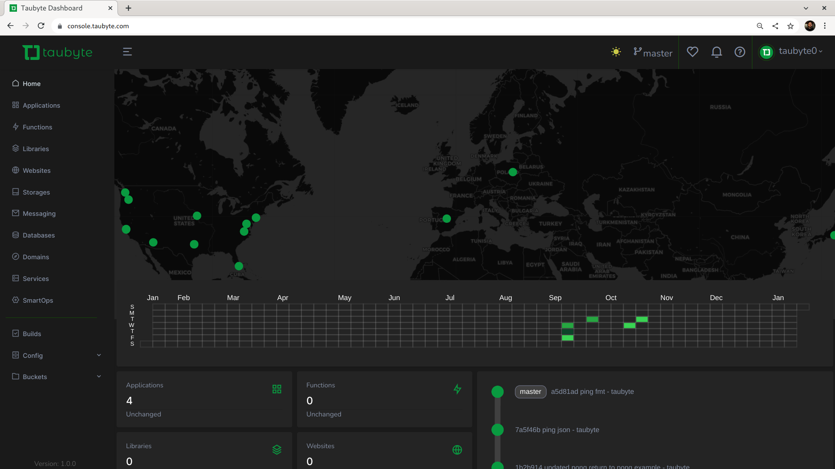Click the Config icon in sidebar

pyautogui.click(x=16, y=355)
